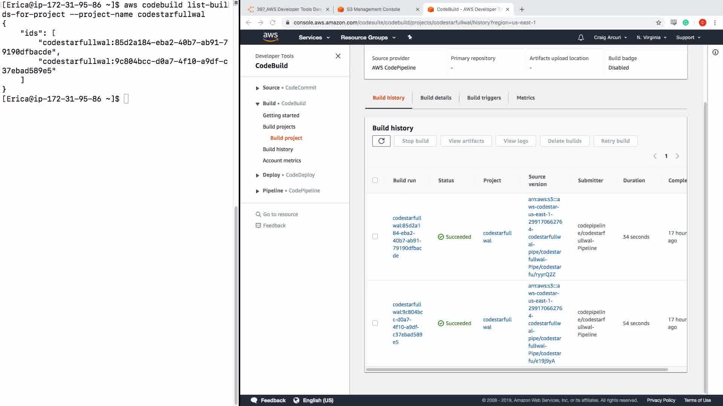723x406 pixels.
Task: Open the Metrics tab
Action: [x=525, y=98]
